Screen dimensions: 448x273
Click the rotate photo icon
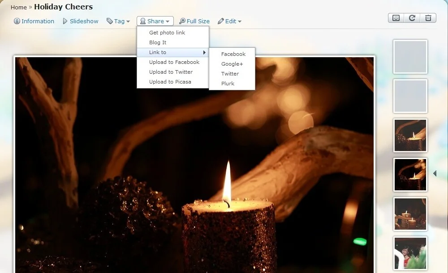pos(412,18)
